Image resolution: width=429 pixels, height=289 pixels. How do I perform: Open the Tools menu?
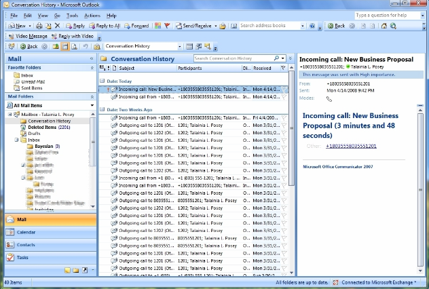coord(72,16)
